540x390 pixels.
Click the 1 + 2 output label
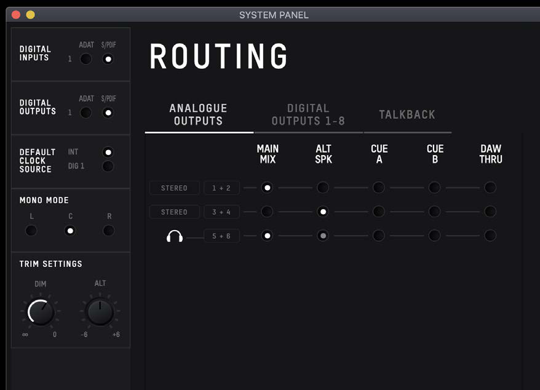coord(221,188)
